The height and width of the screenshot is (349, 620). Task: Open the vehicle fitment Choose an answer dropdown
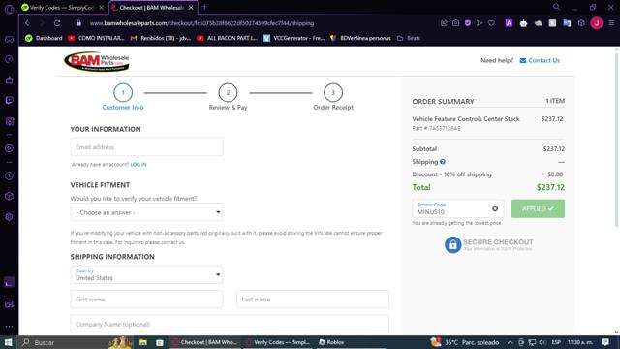pyautogui.click(x=146, y=212)
